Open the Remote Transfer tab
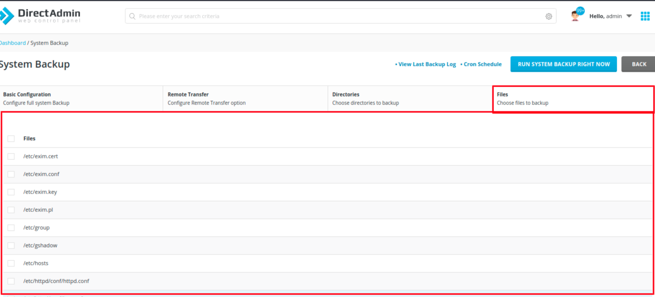 coord(245,99)
